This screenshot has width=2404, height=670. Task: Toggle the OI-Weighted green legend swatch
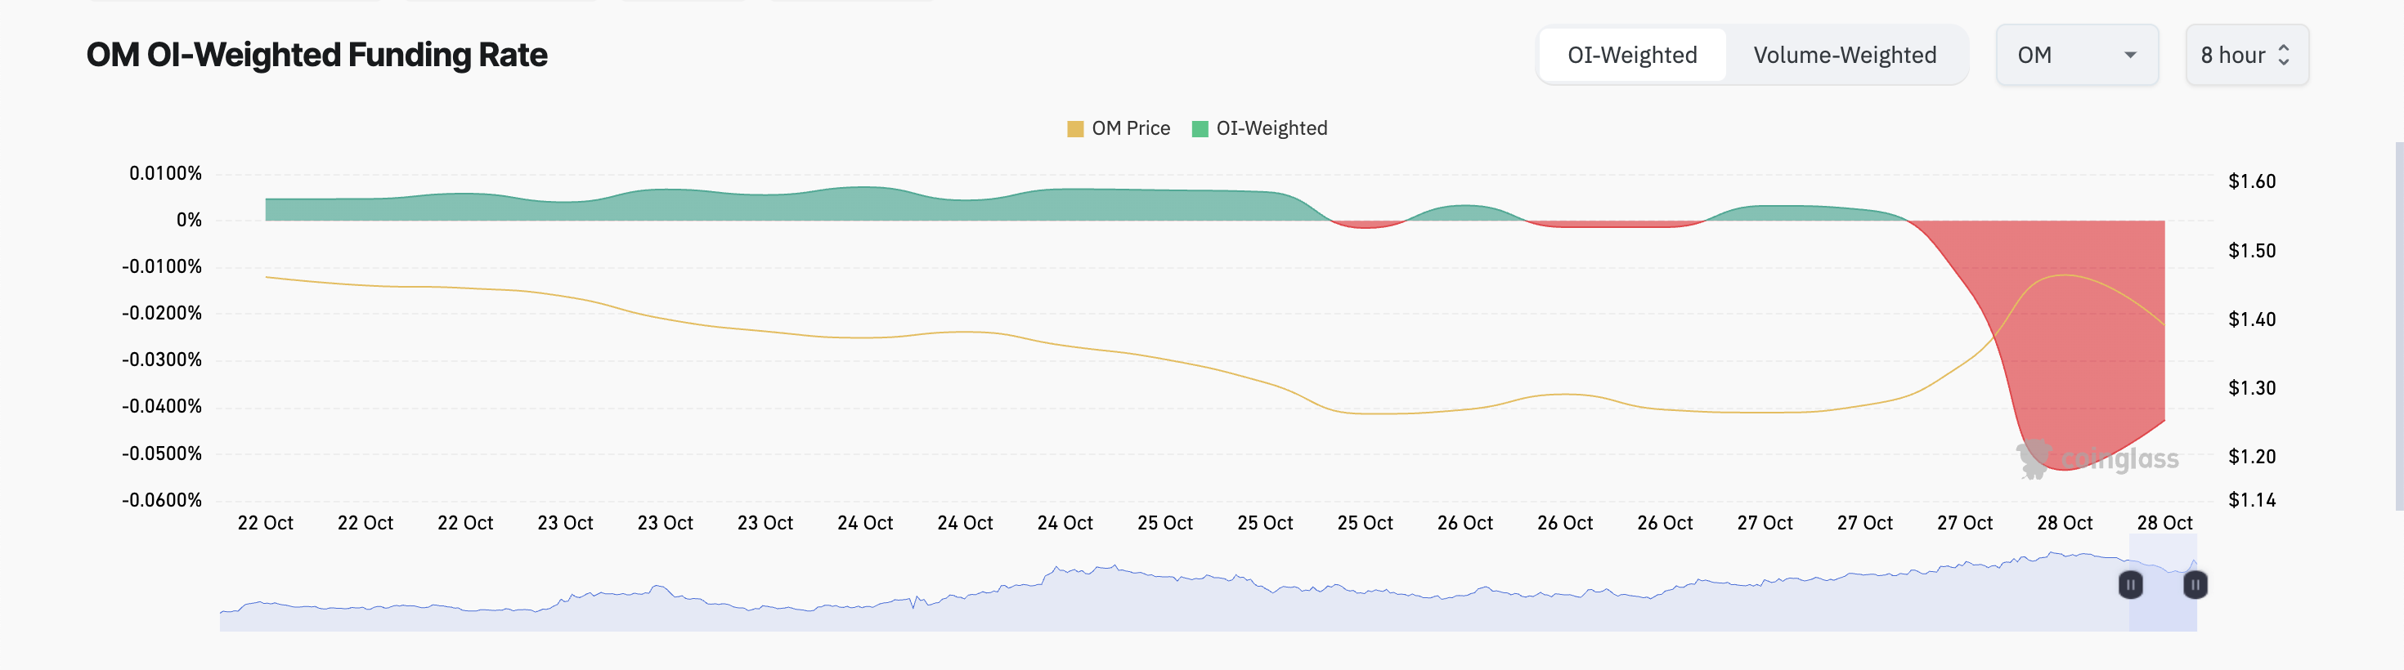click(x=1200, y=129)
